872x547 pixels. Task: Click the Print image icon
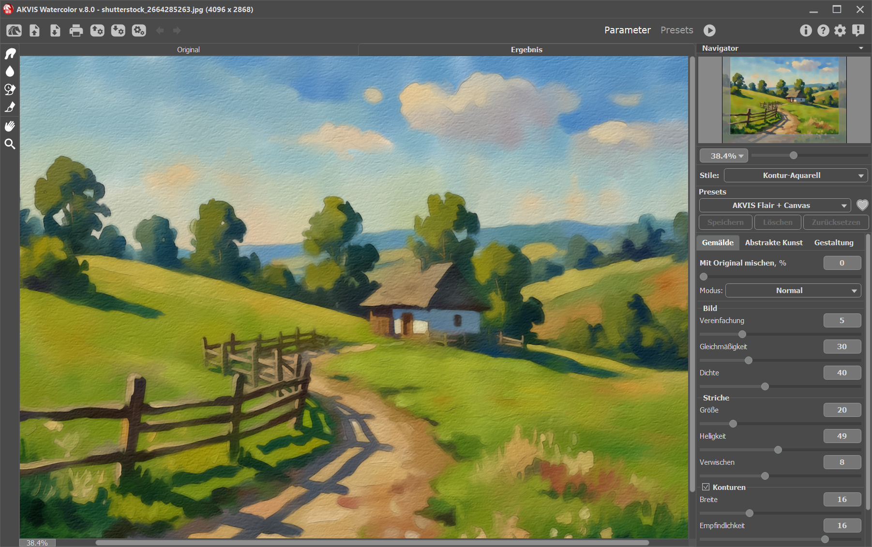(76, 31)
